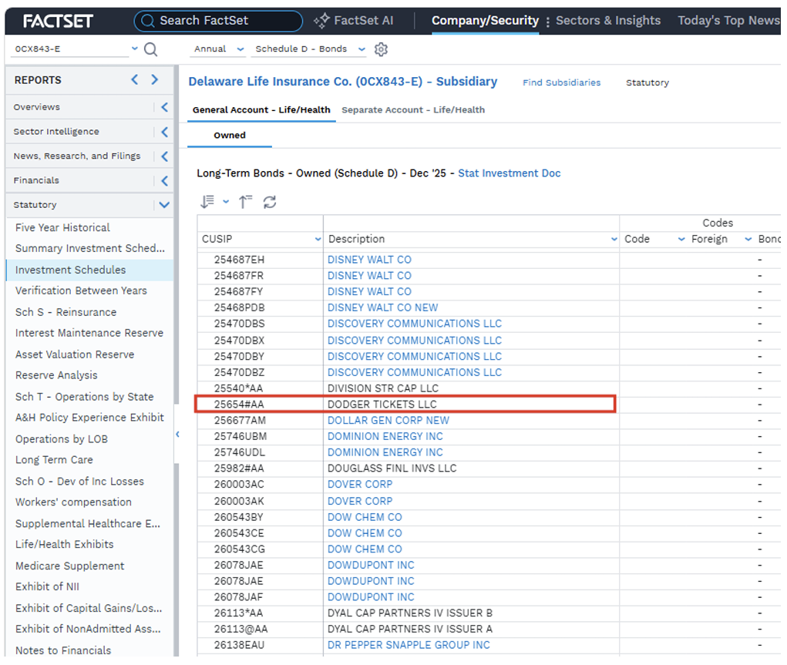The width and height of the screenshot is (787, 665).
Task: Open the Description column filter arrow
Action: click(x=614, y=239)
